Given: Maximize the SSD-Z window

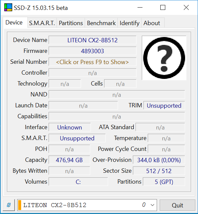Looking at the screenshot, I should pos(163,8).
